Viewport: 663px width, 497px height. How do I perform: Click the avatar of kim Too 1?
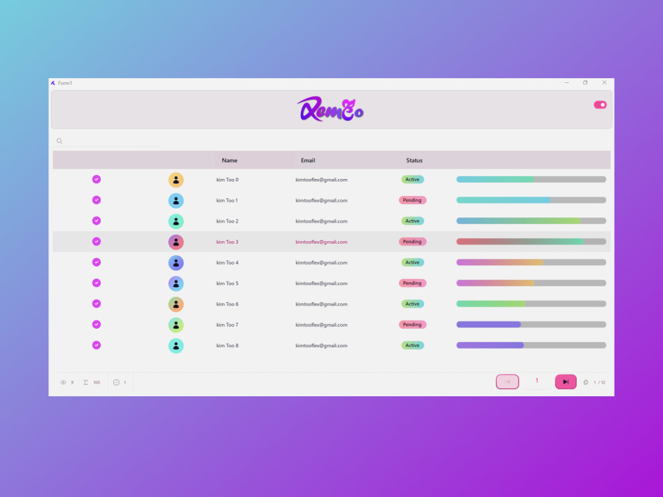pyautogui.click(x=176, y=201)
